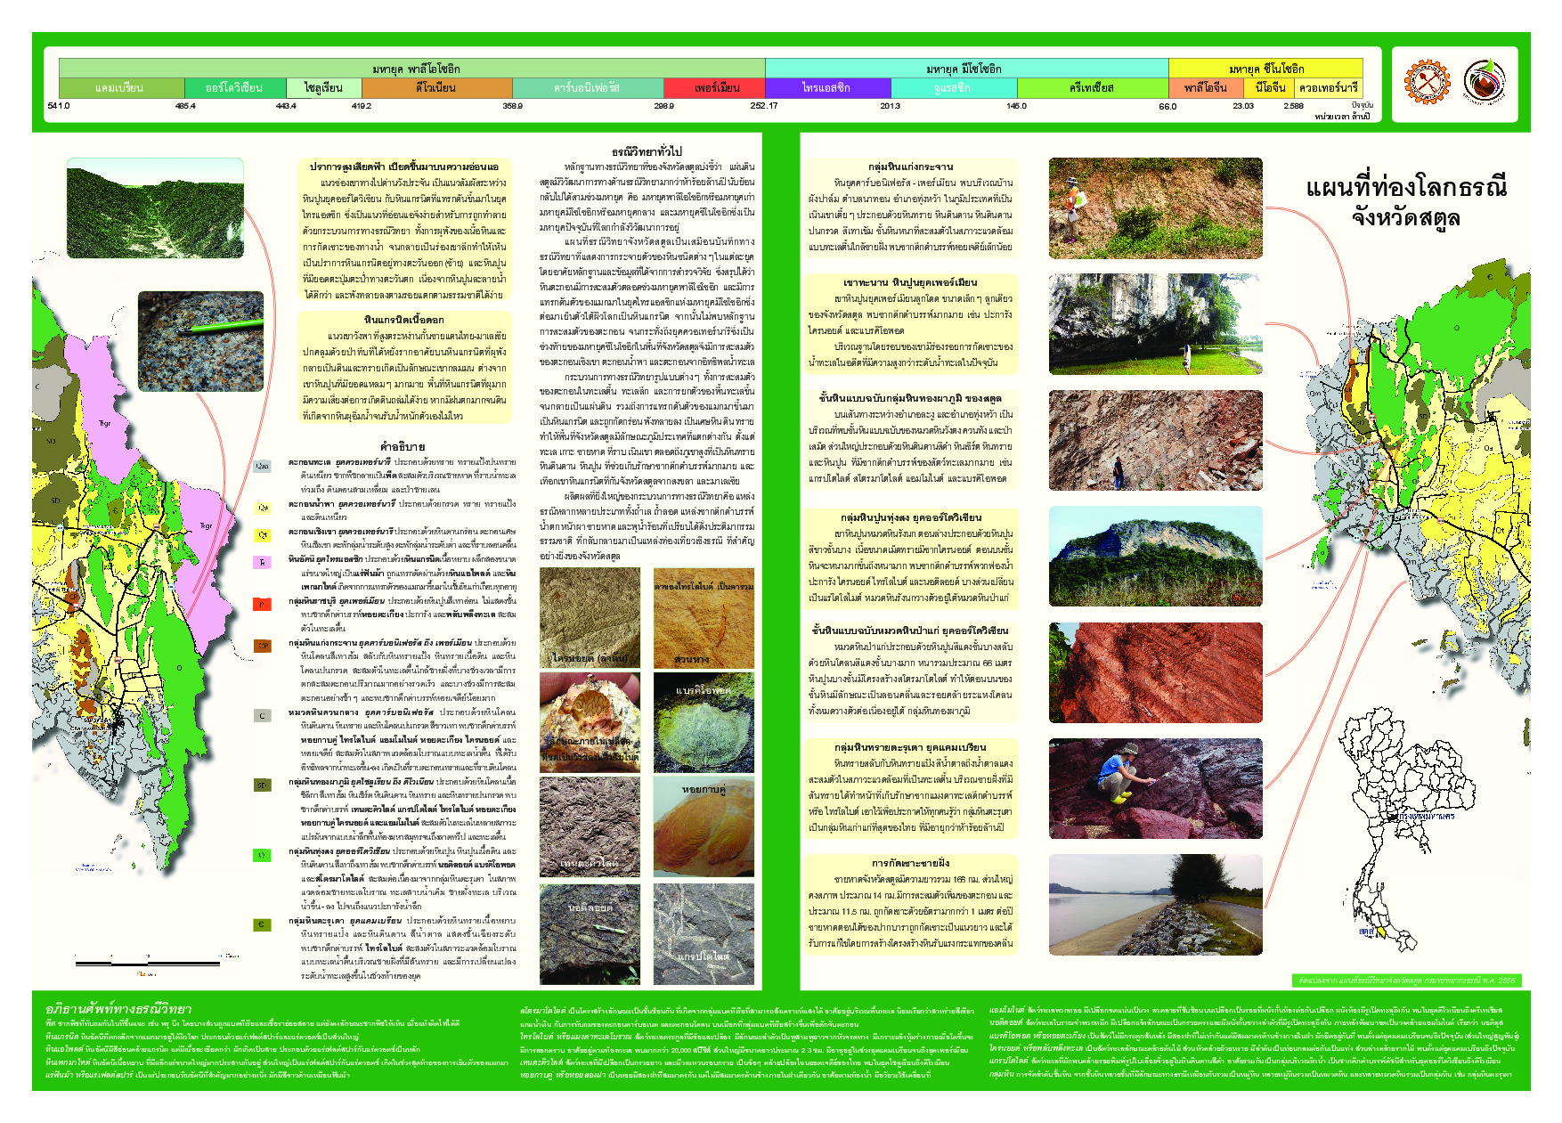Click the bright green O legend symbol
This screenshot has height=1123, width=1562.
pos(262,855)
